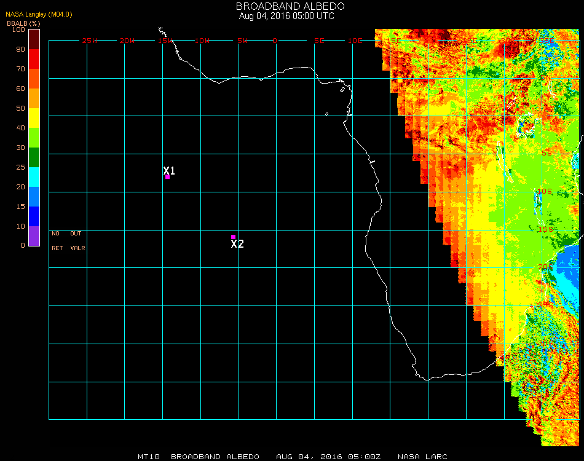Click the magenta X1 marker square
This screenshot has width=584, height=461.
point(167,177)
